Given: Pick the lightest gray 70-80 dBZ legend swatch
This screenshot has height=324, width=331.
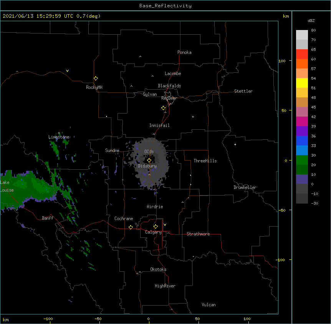Looking at the screenshot, I should click(x=302, y=35).
